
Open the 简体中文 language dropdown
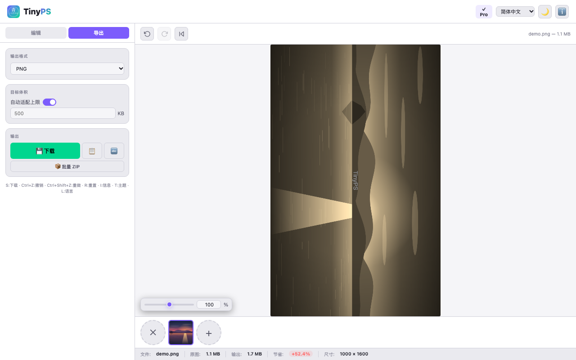[515, 12]
